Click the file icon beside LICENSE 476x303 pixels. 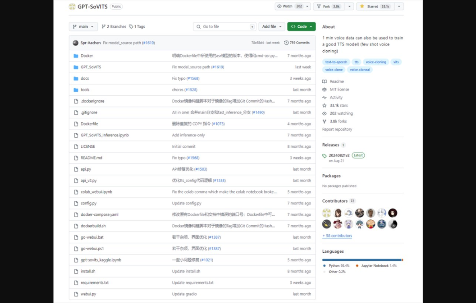(76, 146)
